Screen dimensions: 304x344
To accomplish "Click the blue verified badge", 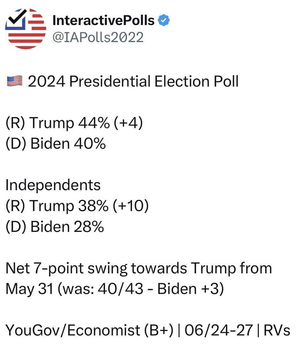I will tap(164, 20).
